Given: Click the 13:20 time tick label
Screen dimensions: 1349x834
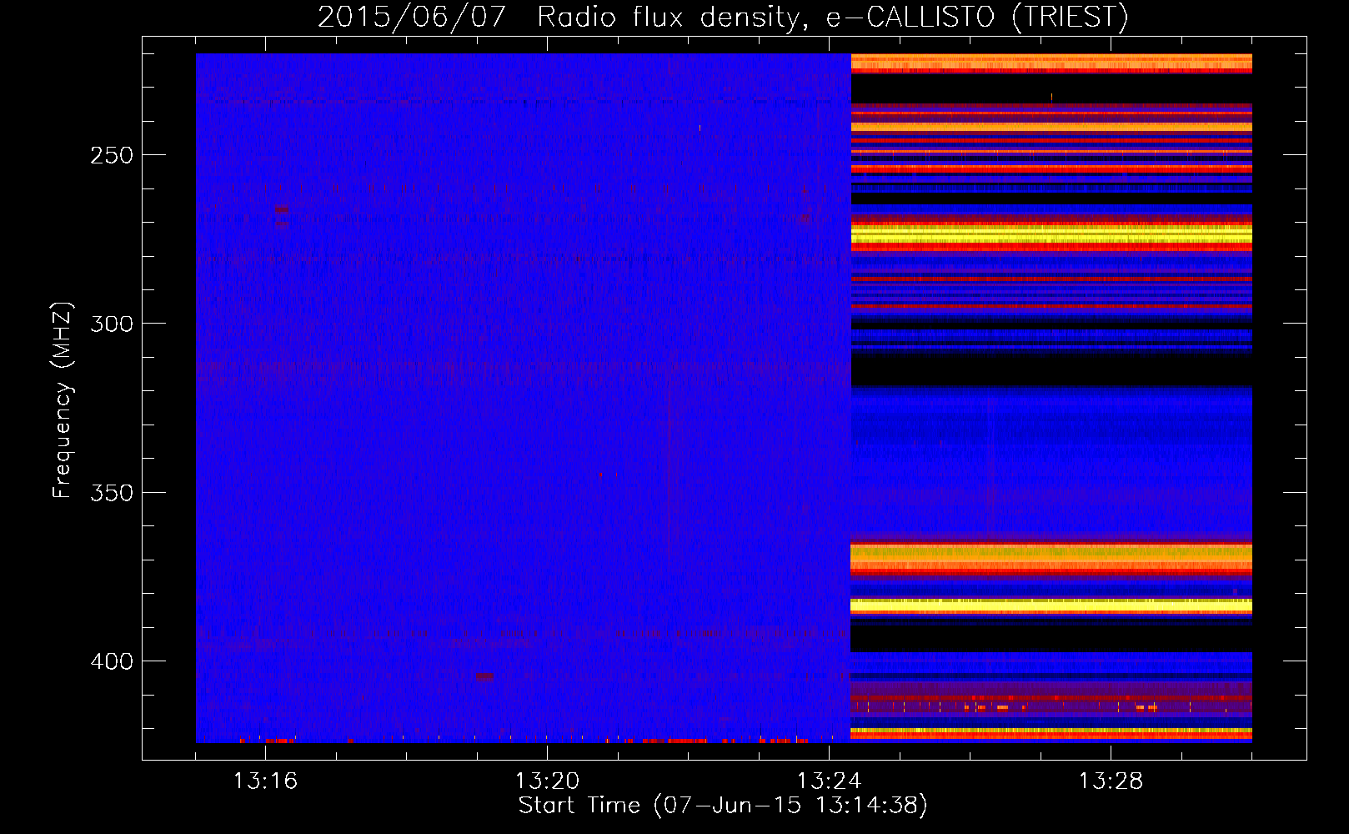Looking at the screenshot, I should point(547,781).
